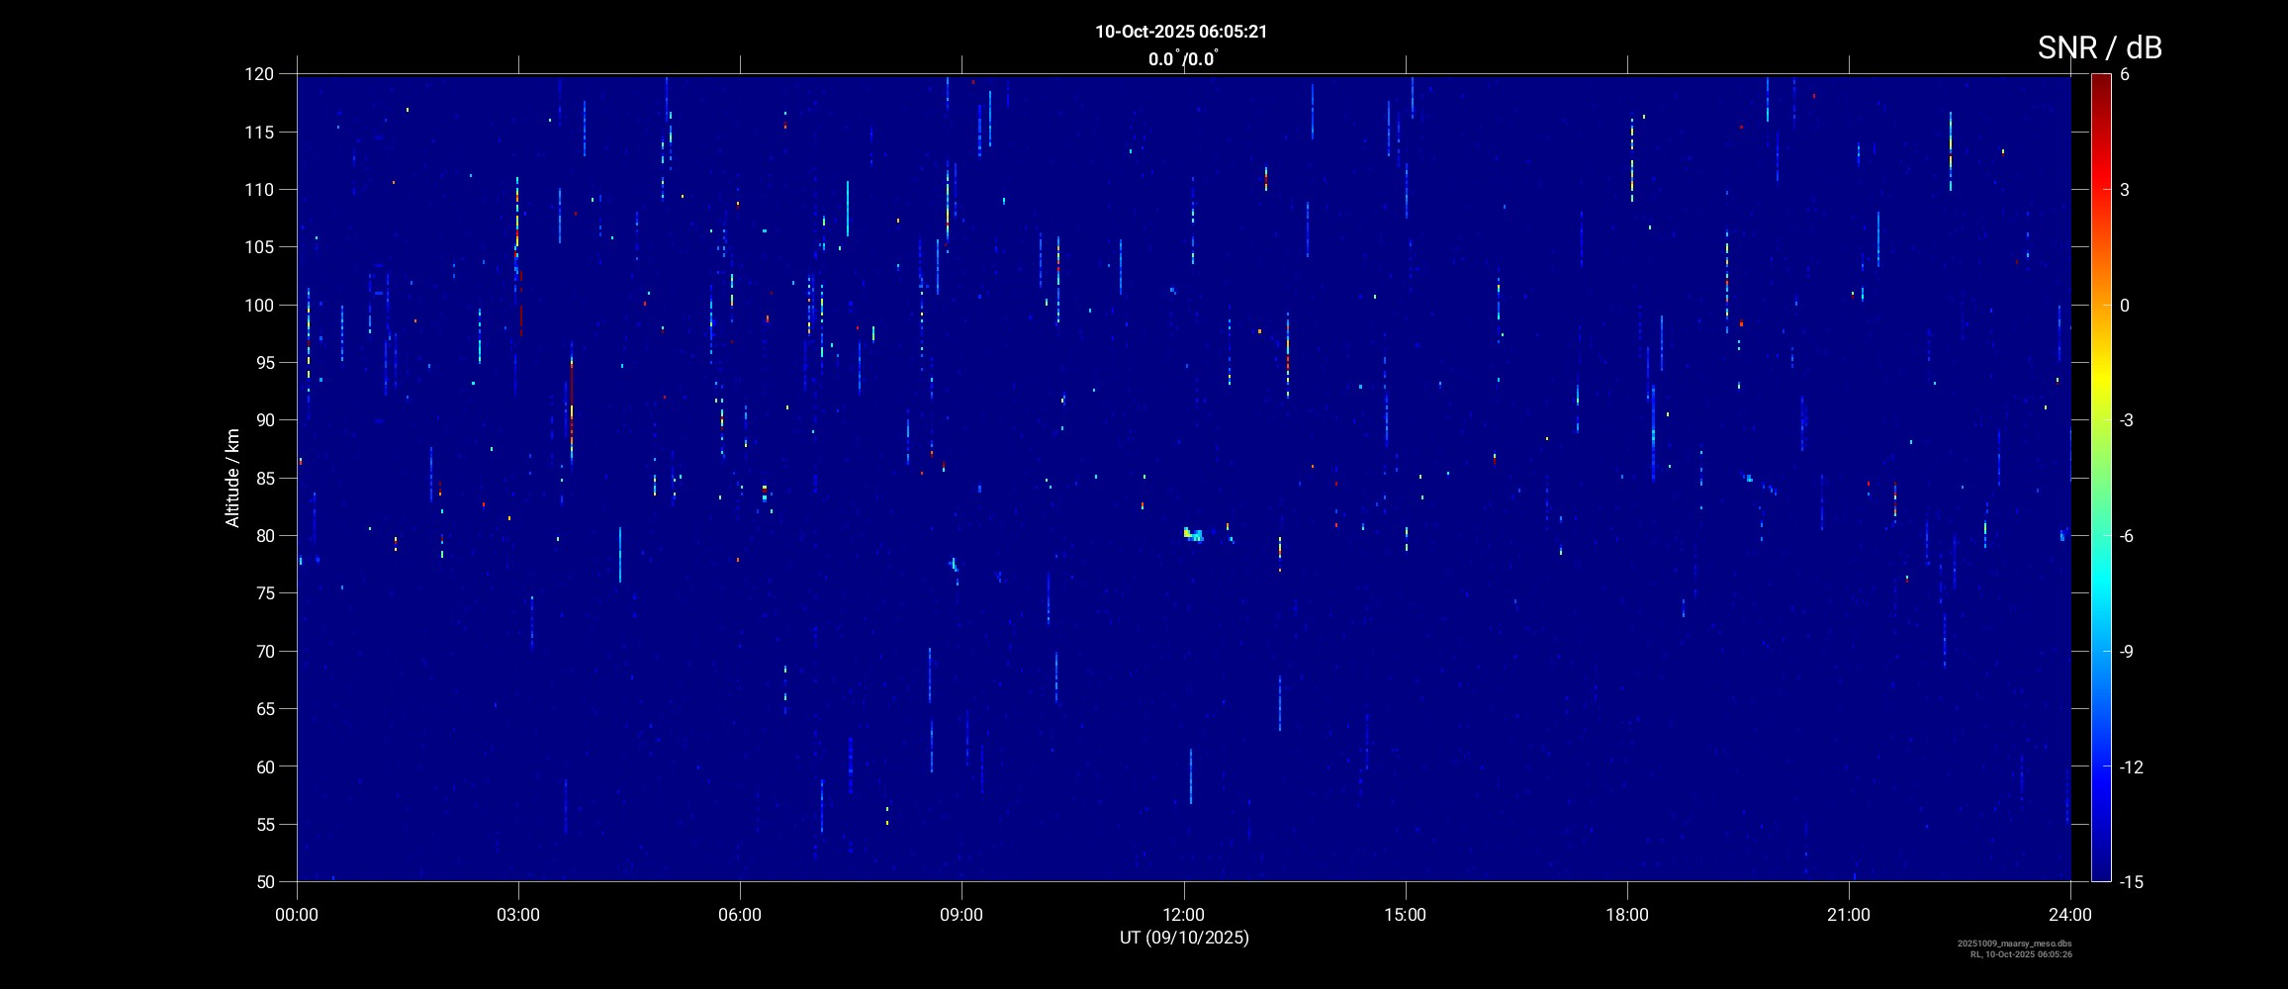Screen dimensions: 2288x989
Task: Click the 24:00 tick at axis end
Action: click(x=2069, y=915)
